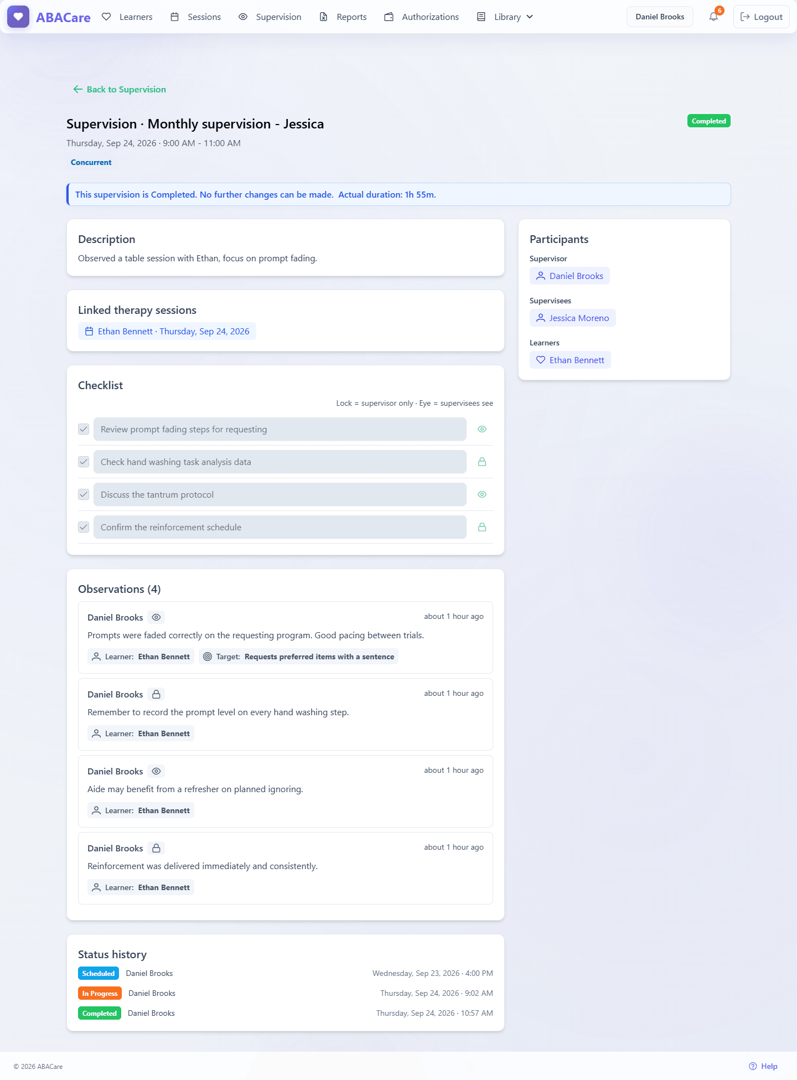Click the person icon in Jessica Moreno chip

[x=541, y=318]
